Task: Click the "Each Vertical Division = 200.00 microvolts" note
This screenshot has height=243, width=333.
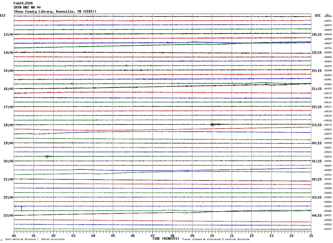Action: coord(35,239)
